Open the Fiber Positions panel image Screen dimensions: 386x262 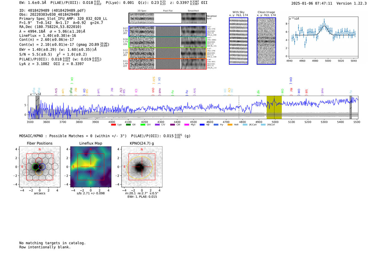[40, 167]
